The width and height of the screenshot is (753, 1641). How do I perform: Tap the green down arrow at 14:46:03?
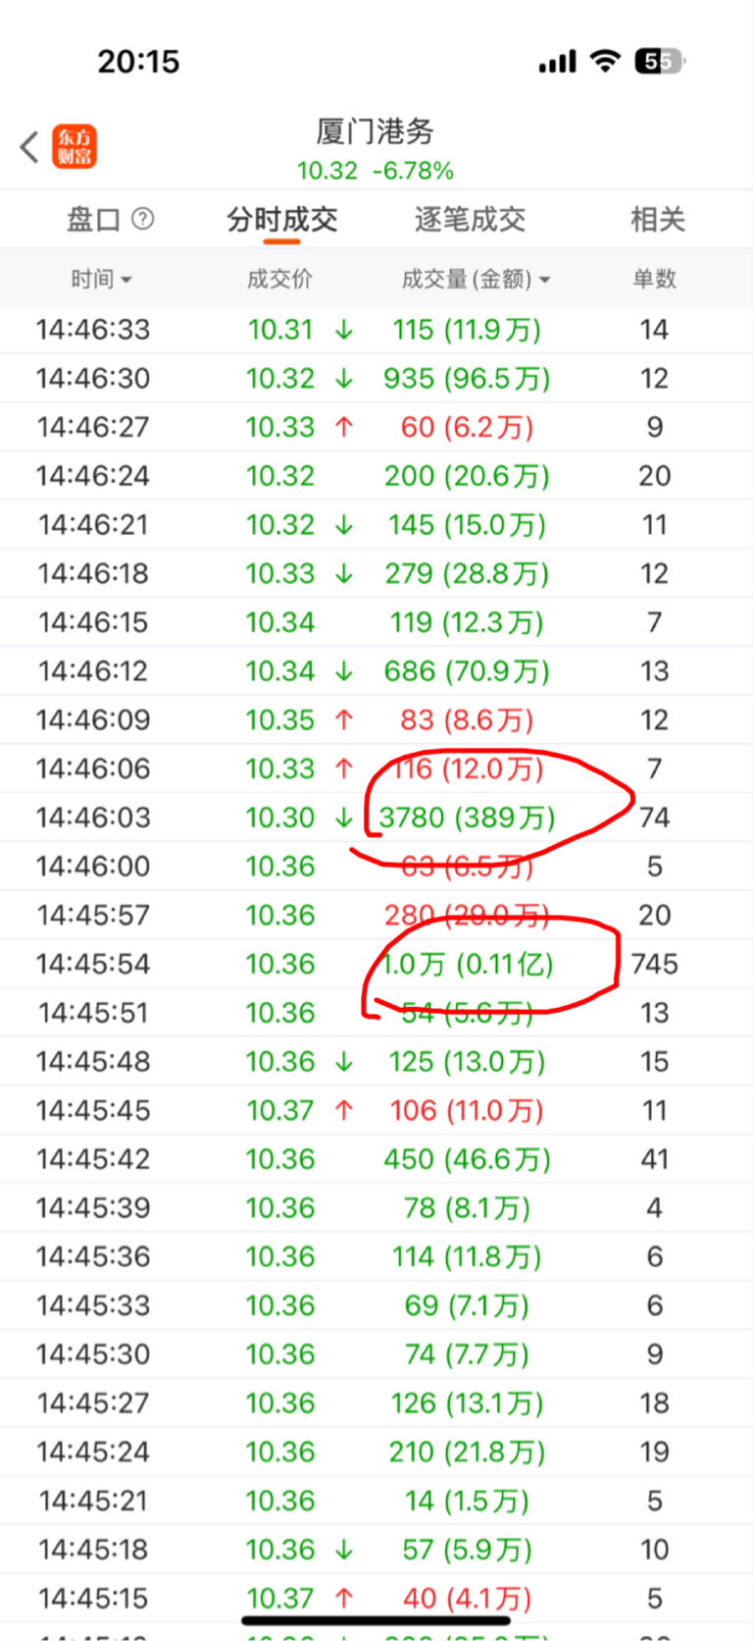pos(344,818)
